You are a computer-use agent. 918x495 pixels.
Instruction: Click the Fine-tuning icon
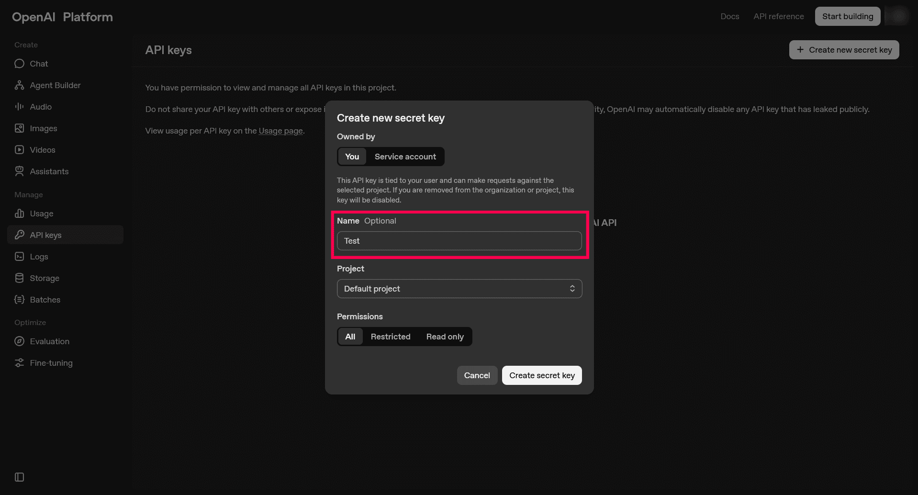point(19,362)
